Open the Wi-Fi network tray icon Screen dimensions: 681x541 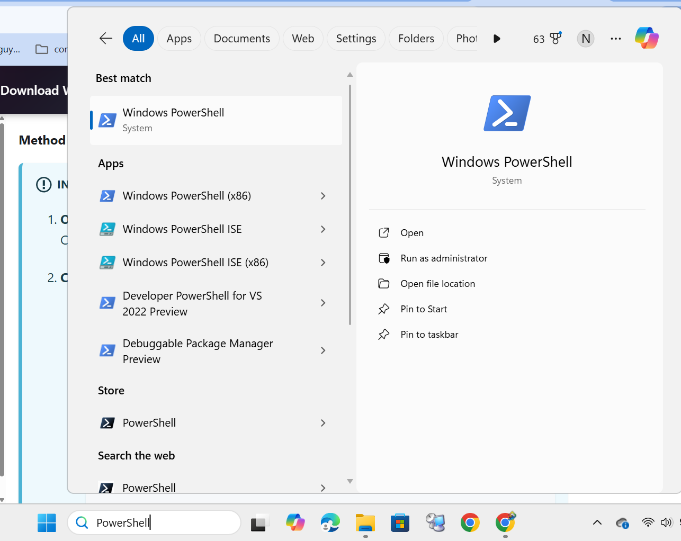(x=647, y=523)
